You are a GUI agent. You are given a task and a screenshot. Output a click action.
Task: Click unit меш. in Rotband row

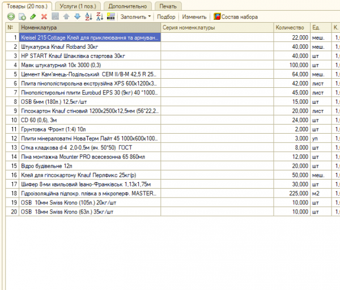pos(321,46)
